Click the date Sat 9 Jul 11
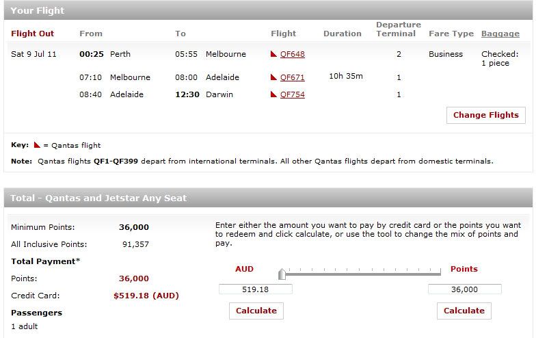The image size is (549, 338). [34, 54]
